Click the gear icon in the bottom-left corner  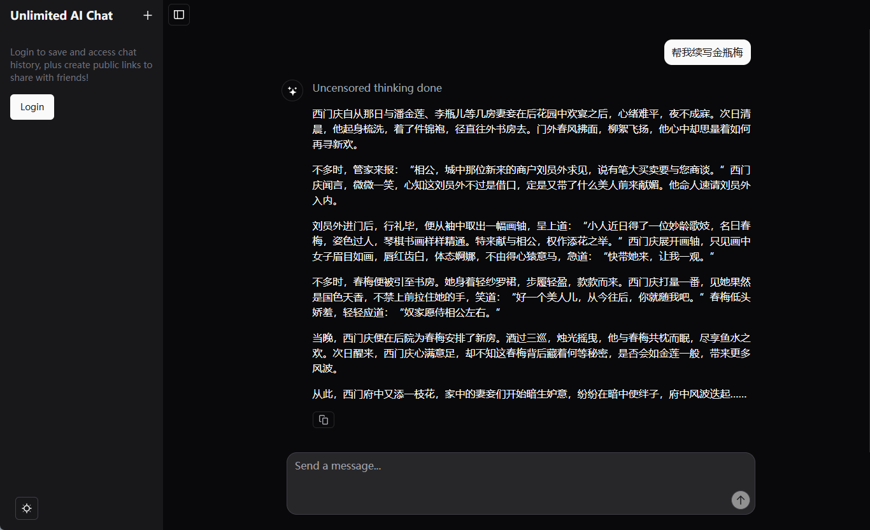(26, 508)
